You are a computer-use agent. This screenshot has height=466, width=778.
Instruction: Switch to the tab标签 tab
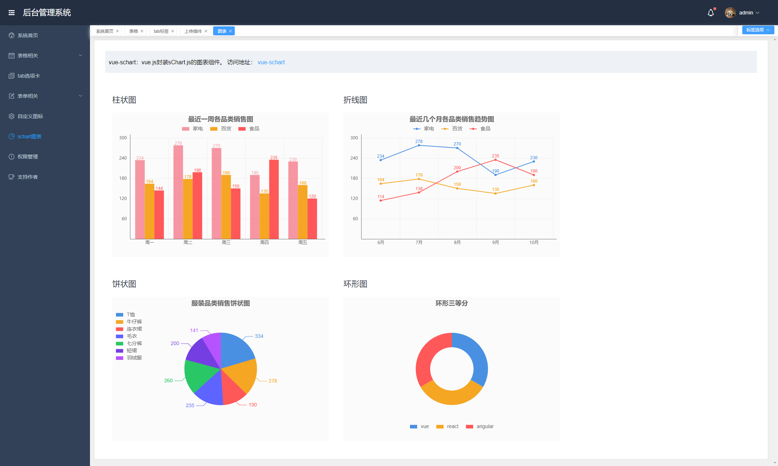tap(161, 31)
